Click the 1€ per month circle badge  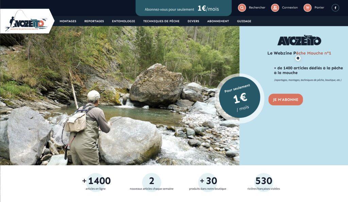point(240,98)
